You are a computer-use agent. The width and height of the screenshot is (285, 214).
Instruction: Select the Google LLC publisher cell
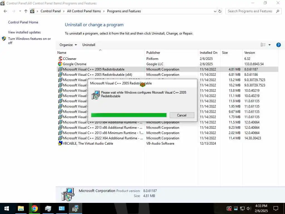coord(155,64)
